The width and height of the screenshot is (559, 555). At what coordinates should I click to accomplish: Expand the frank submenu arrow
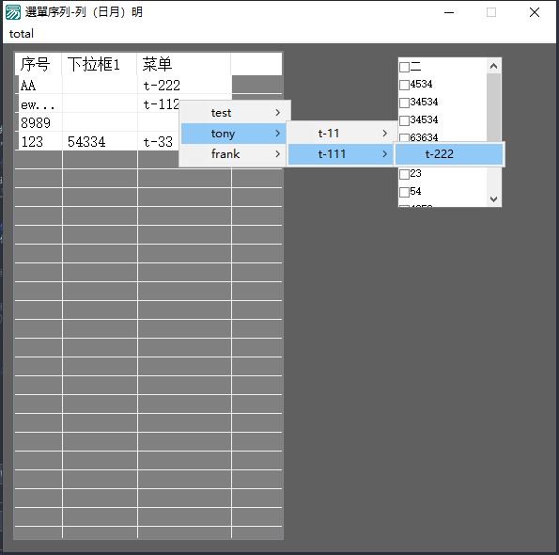pyautogui.click(x=278, y=154)
